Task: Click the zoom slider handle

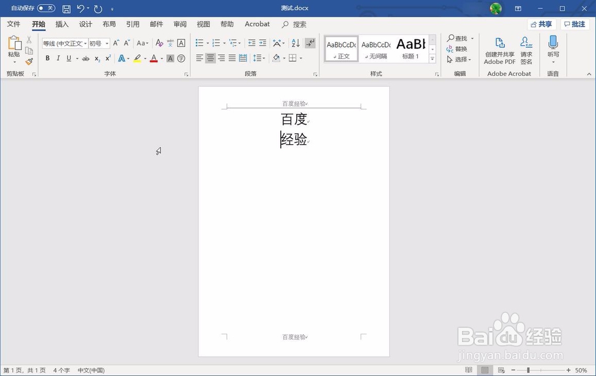Action: (528, 370)
